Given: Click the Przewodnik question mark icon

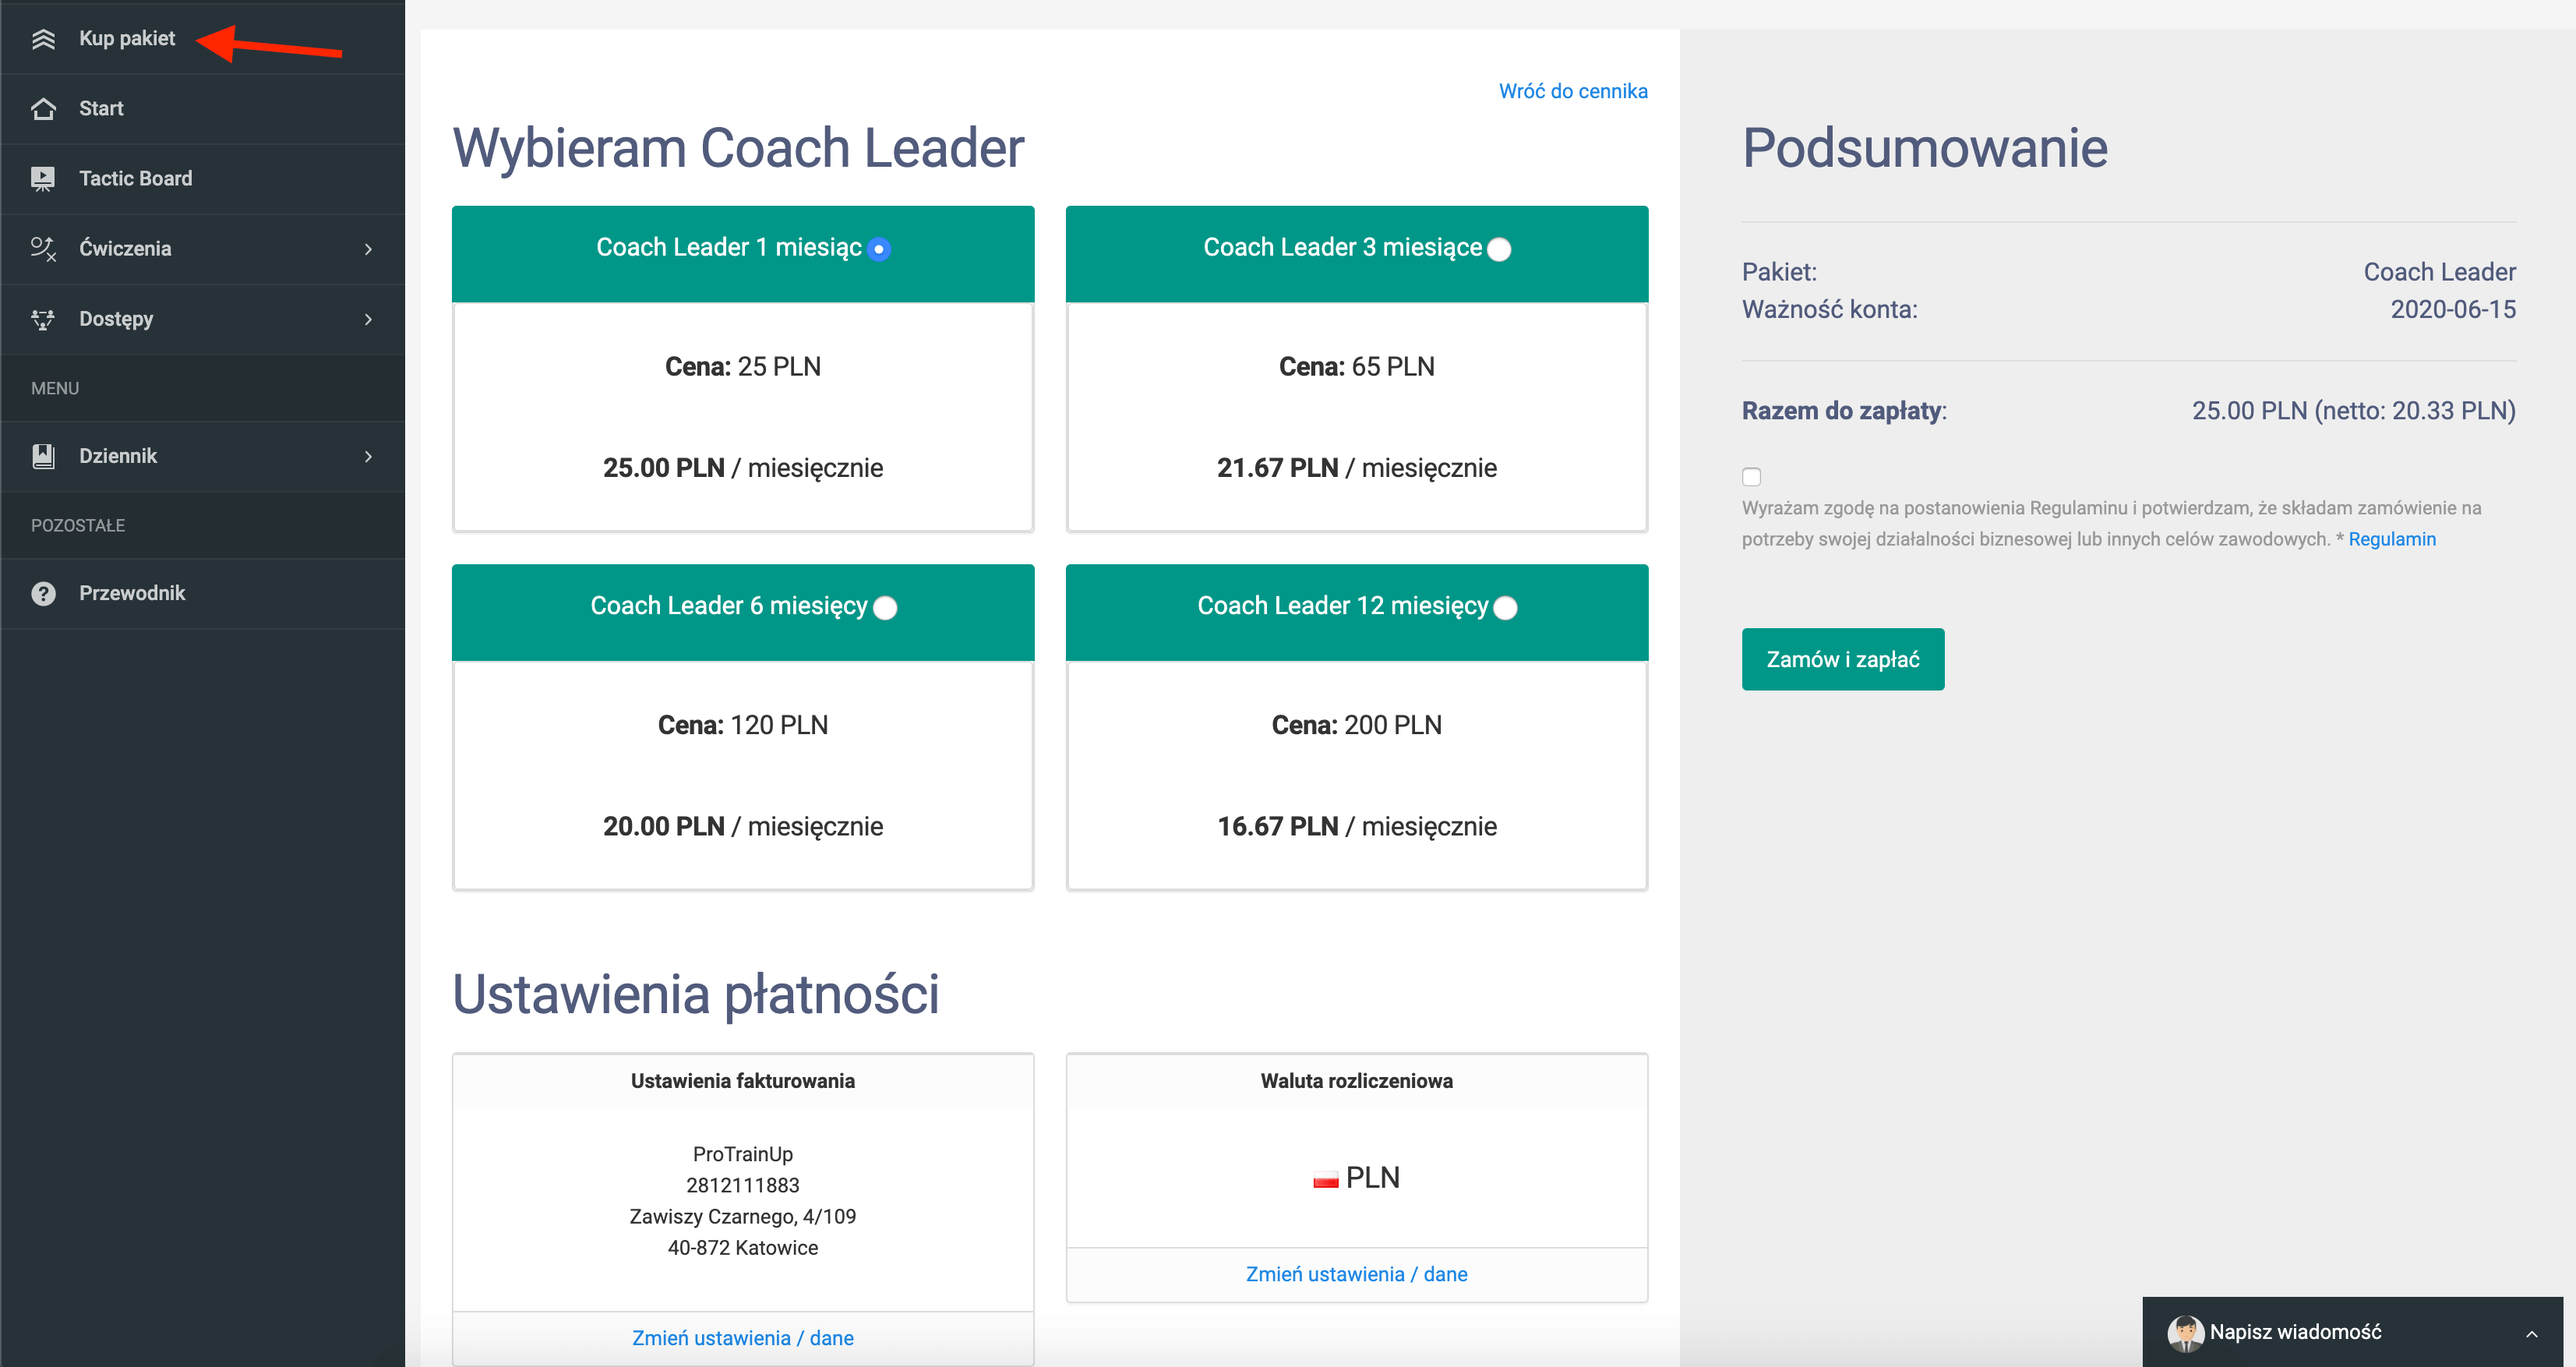Looking at the screenshot, I should pos(43,594).
